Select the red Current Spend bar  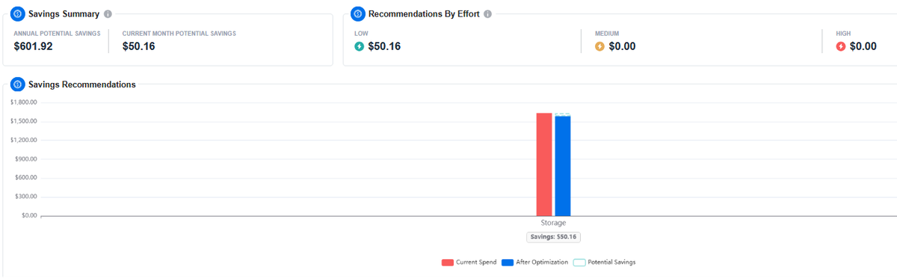(544, 164)
